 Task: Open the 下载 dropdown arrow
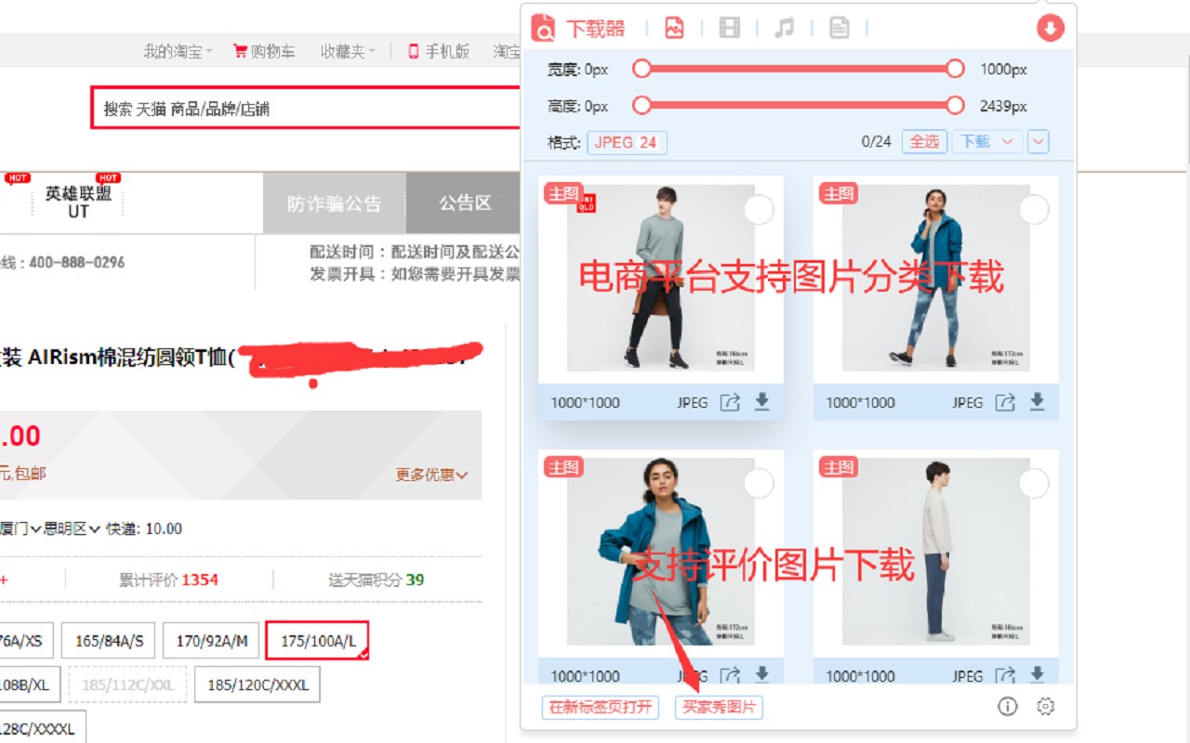point(1008,142)
